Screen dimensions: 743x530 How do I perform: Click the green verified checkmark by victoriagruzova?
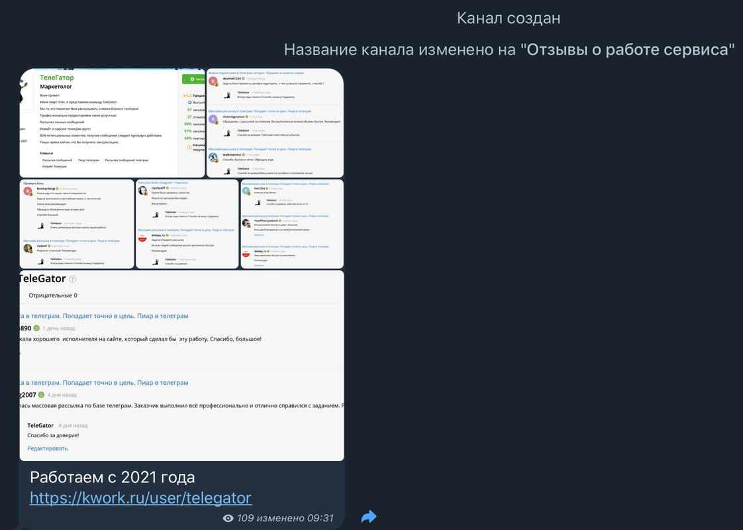(246, 117)
